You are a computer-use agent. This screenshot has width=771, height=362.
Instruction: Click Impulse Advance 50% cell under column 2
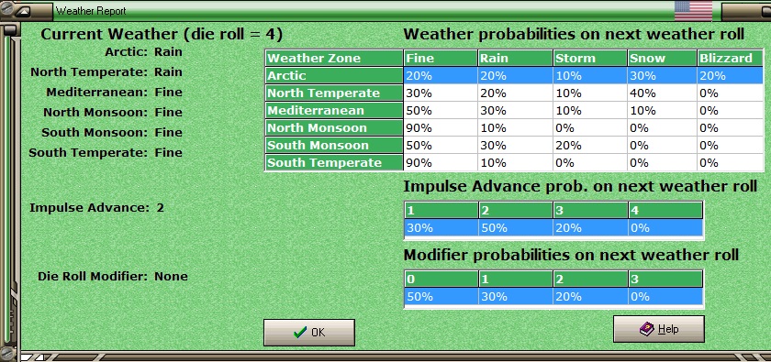[x=516, y=228]
